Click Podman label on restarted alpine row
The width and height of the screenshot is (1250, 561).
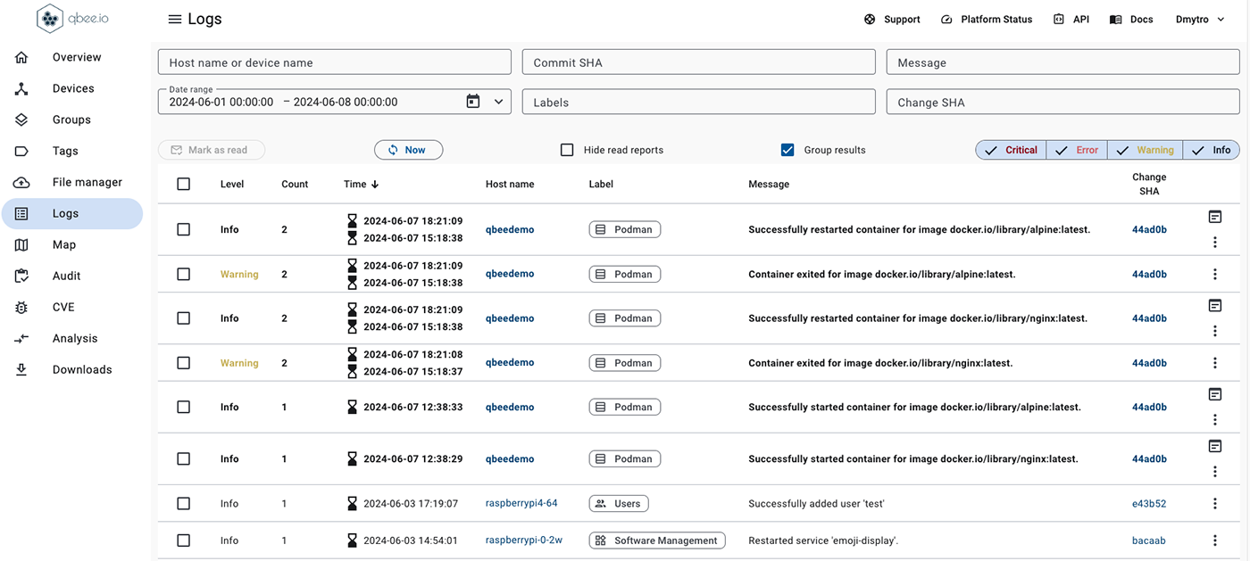tap(625, 229)
